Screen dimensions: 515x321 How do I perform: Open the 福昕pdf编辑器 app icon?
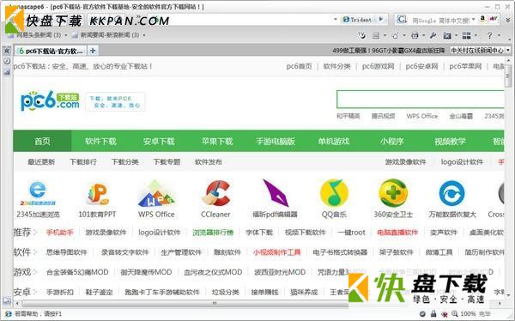pyautogui.click(x=276, y=193)
